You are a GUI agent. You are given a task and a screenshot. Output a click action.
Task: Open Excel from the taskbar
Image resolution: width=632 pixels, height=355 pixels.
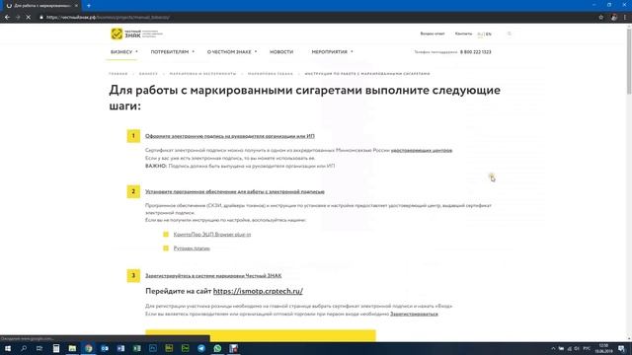tap(136, 348)
